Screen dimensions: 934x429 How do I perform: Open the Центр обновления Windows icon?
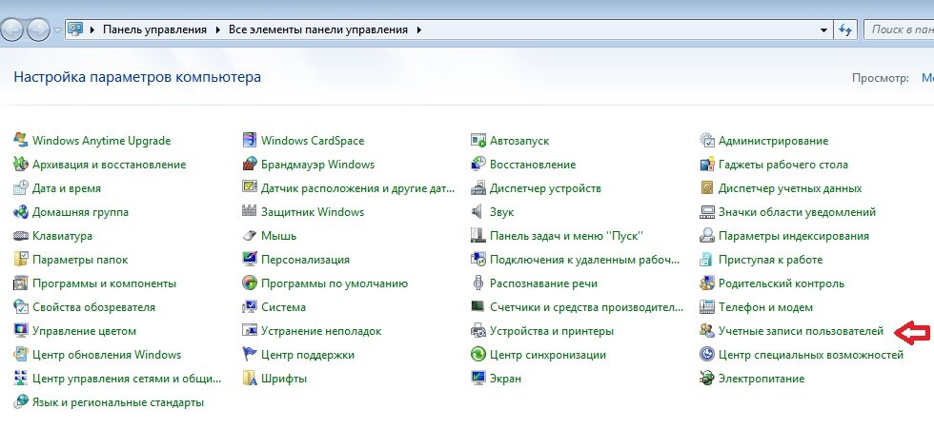tap(21, 354)
